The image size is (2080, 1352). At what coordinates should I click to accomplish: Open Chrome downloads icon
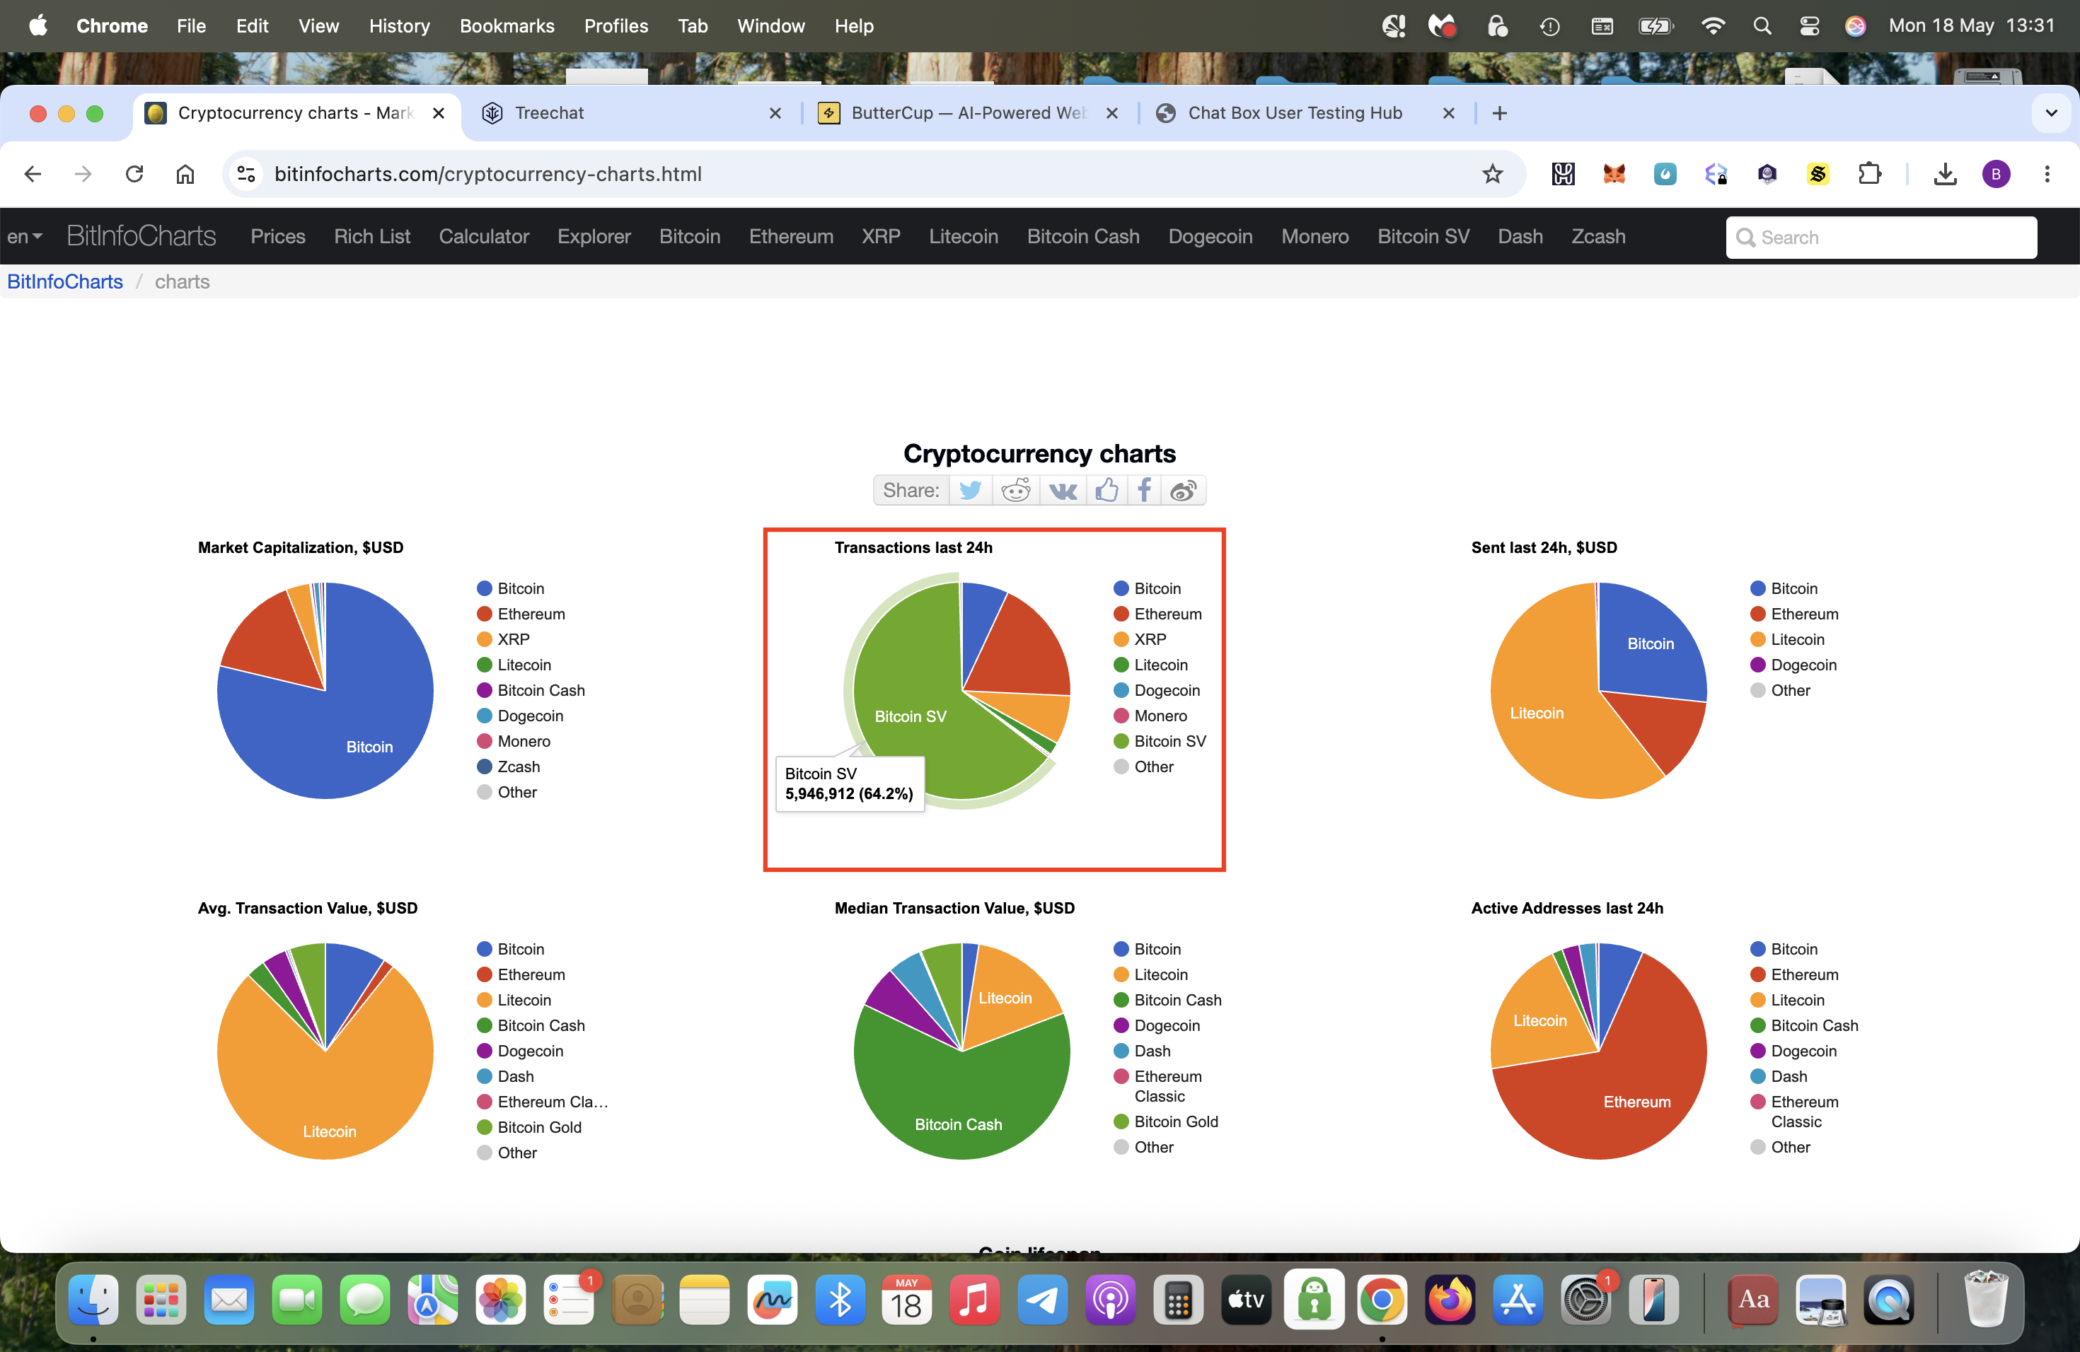tap(1945, 174)
